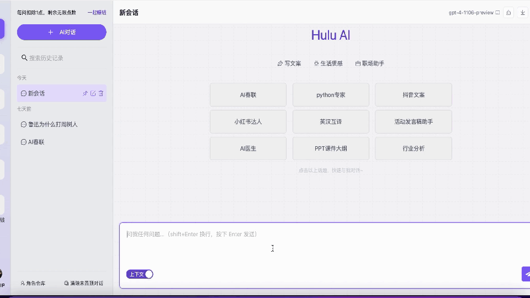530x298 pixels.
Task: Click the search magnifier icon in the sidebar
Action: pyautogui.click(x=24, y=58)
